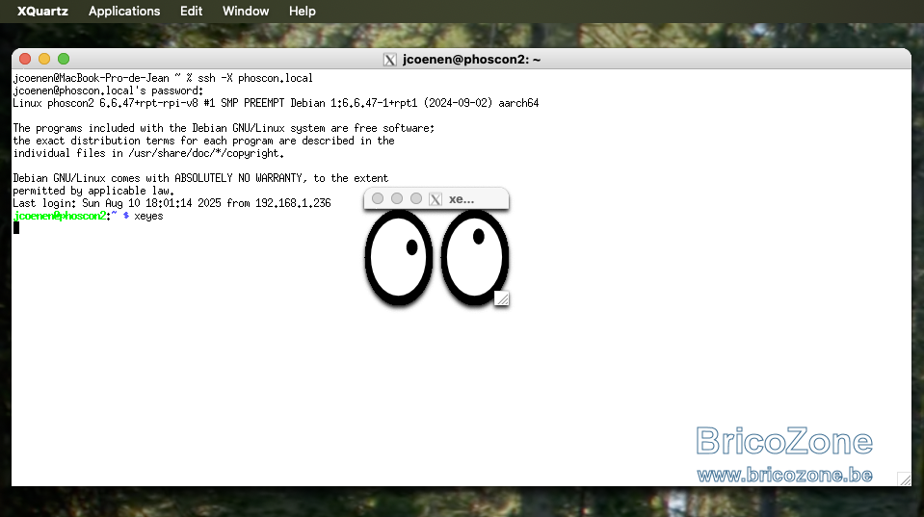Image resolution: width=924 pixels, height=517 pixels.
Task: Click the 'Linux phoscon2 6.6.47' kernel line
Action: pyautogui.click(x=276, y=103)
